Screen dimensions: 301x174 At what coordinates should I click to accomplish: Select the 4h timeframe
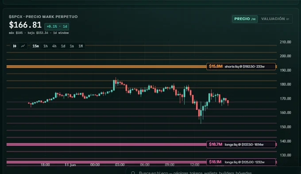tap(54, 46)
